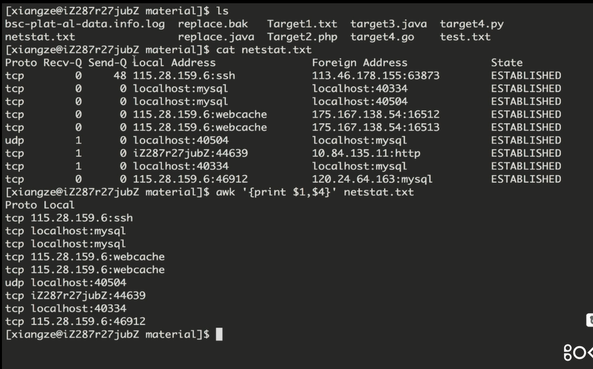
Task: Click the target3.java filename
Action: [389, 24]
